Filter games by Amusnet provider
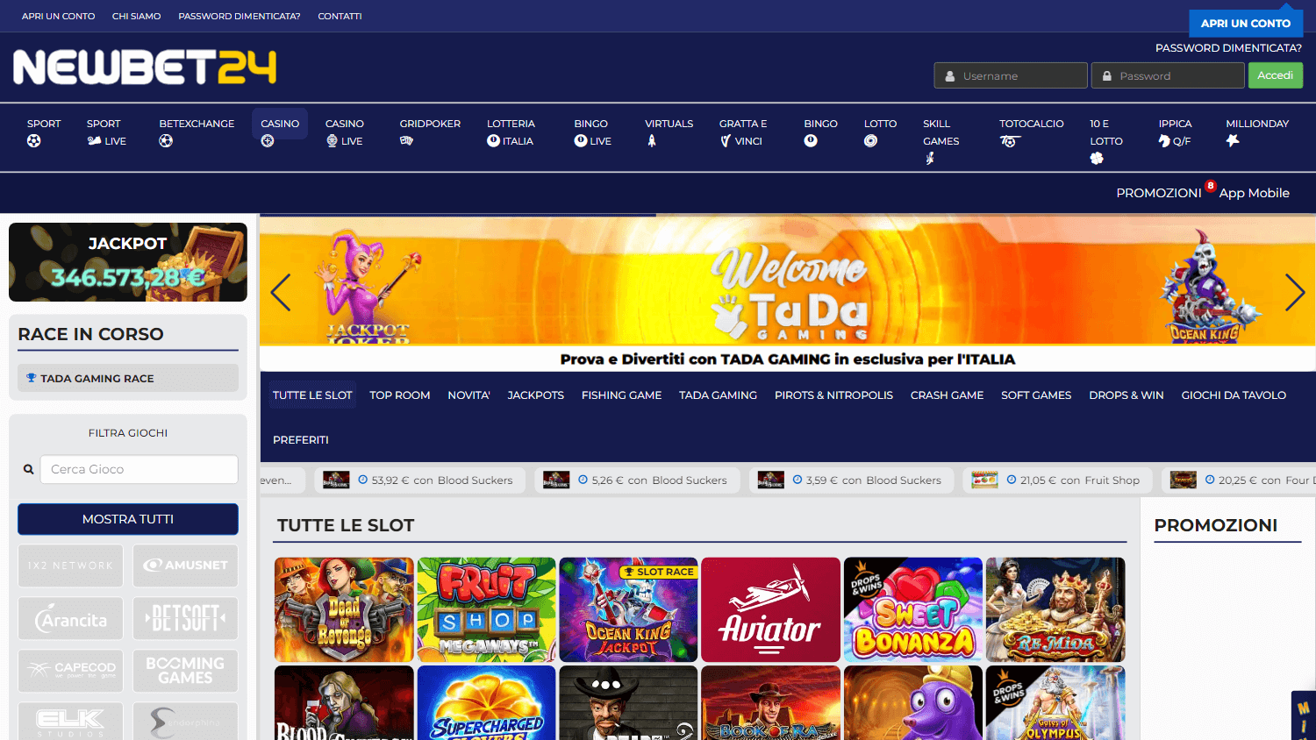 (x=185, y=566)
